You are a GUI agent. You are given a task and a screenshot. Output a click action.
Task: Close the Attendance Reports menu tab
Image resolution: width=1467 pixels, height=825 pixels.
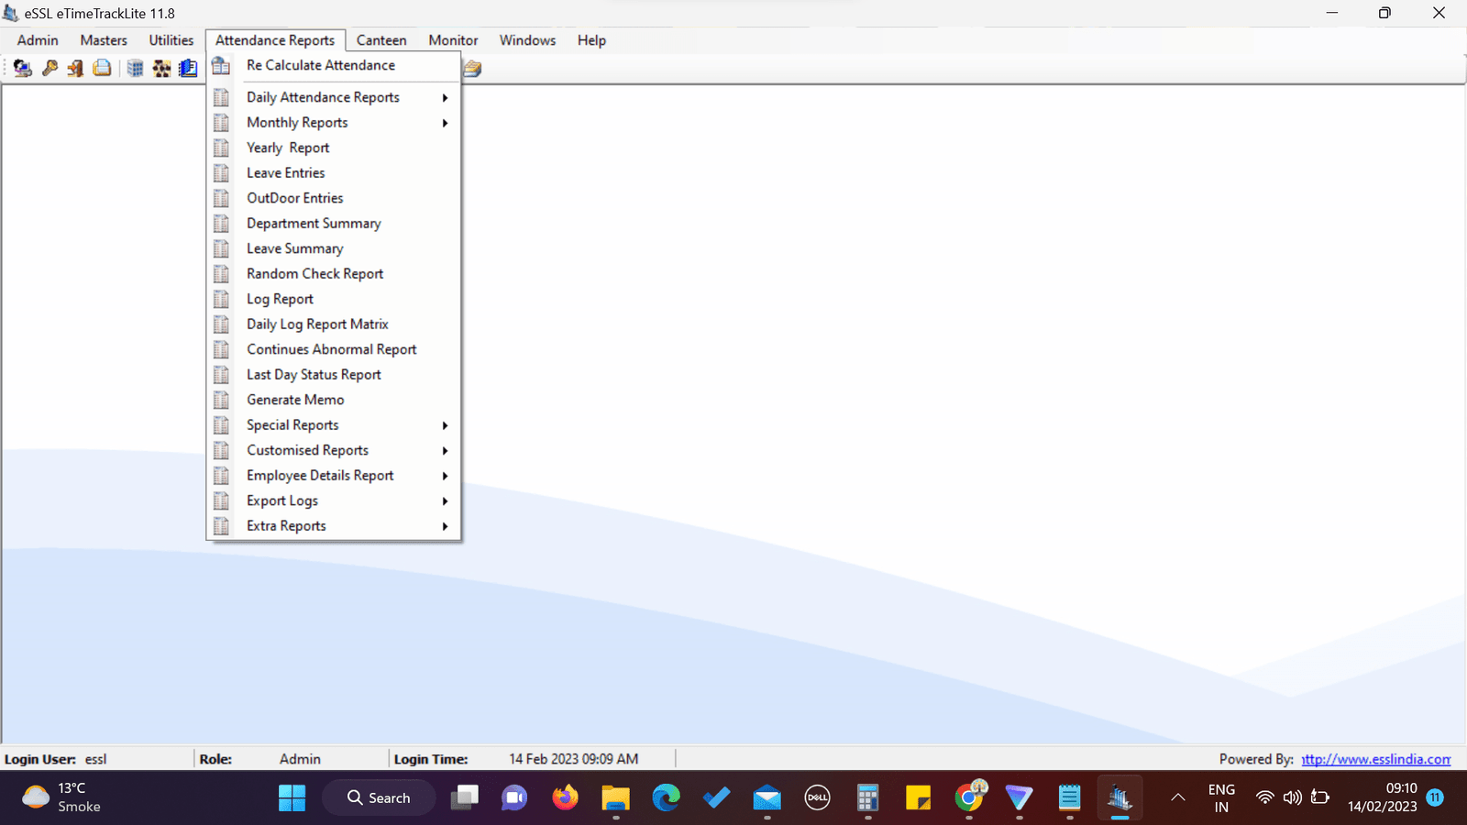(275, 40)
